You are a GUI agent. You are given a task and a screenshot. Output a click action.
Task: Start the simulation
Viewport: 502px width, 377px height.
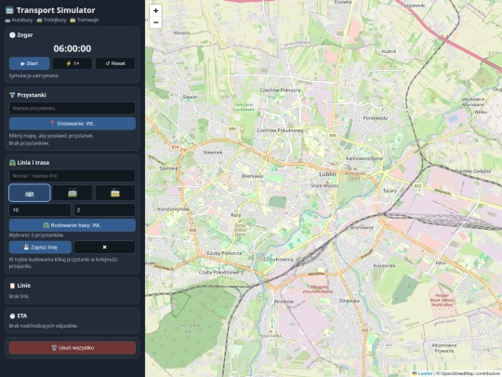click(30, 63)
